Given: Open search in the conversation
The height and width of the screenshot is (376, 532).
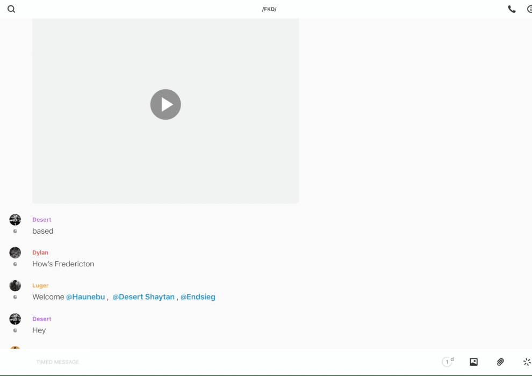Looking at the screenshot, I should point(11,9).
